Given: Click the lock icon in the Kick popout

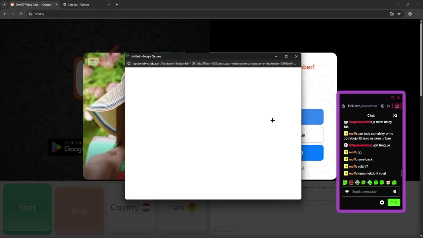Looking at the screenshot, I should tap(343, 106).
